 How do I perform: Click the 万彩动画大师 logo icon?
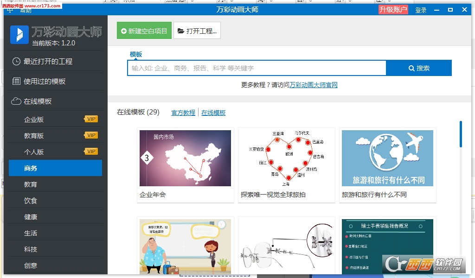tap(19, 35)
